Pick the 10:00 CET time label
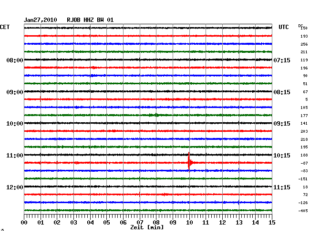 tap(15, 124)
